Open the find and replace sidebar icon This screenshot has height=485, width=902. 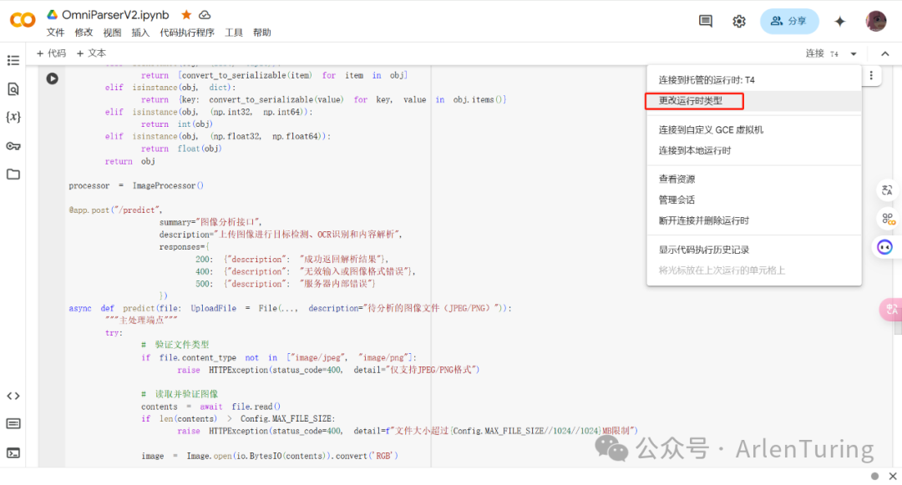coord(13,88)
